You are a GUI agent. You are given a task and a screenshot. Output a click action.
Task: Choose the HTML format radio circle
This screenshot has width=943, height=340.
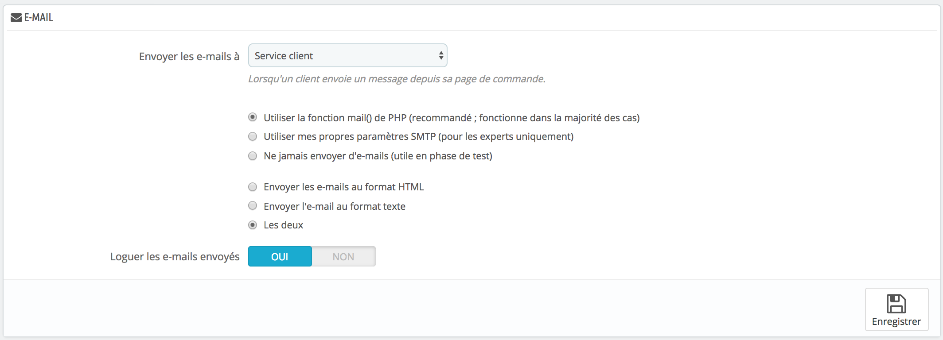(253, 187)
